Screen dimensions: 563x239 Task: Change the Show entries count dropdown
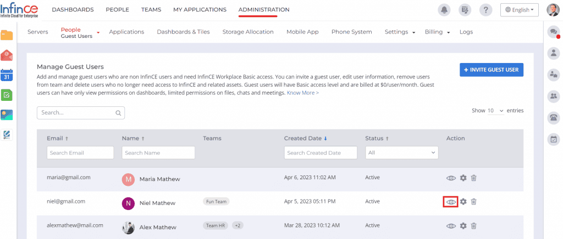[495, 111]
